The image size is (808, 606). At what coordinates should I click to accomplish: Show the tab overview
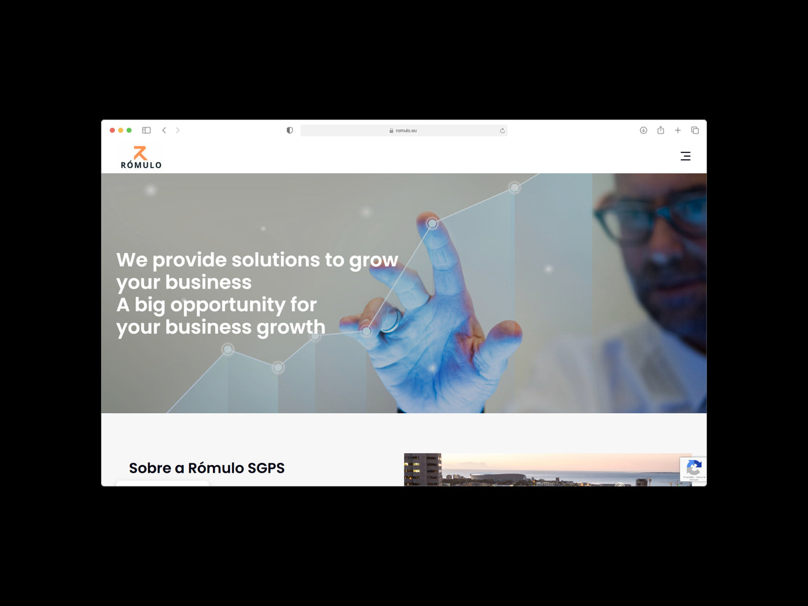click(x=695, y=130)
